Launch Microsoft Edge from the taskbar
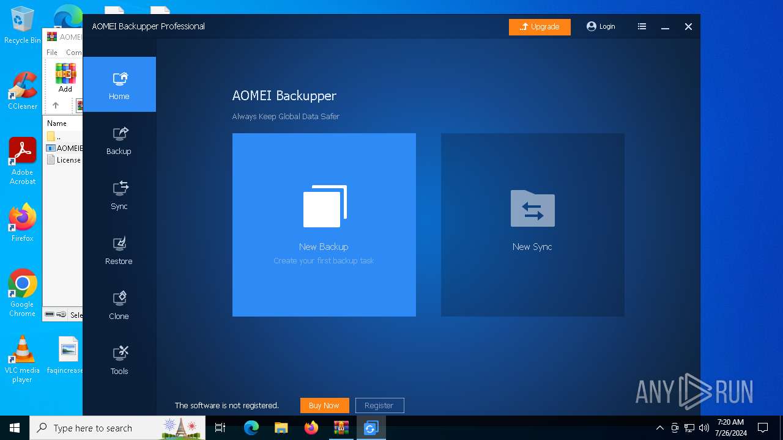Viewport: 783px width, 440px height. click(x=251, y=428)
